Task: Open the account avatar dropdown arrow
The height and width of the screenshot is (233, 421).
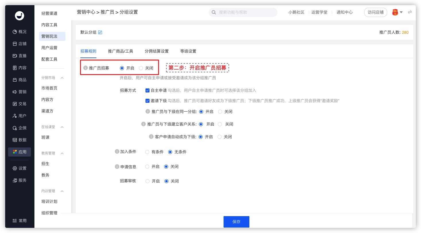Action: click(x=401, y=12)
